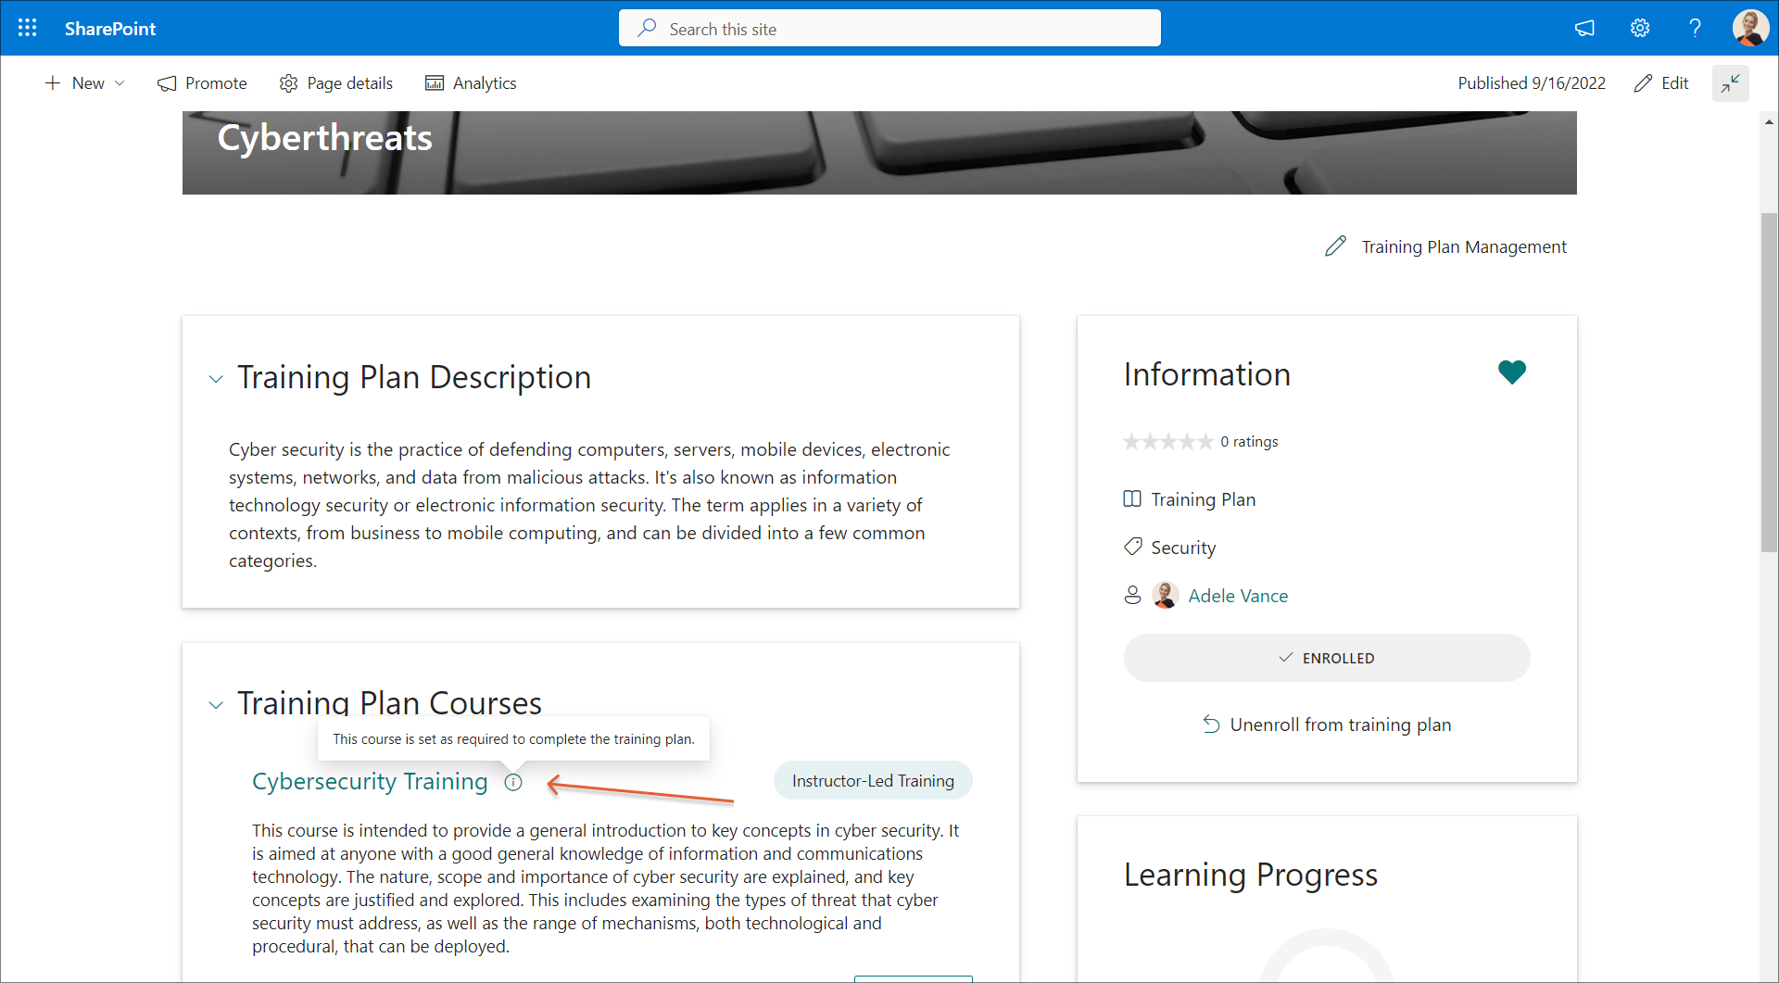Viewport: 1779px width, 983px height.
Task: Toggle the favorite heart in Information
Action: point(1511,372)
